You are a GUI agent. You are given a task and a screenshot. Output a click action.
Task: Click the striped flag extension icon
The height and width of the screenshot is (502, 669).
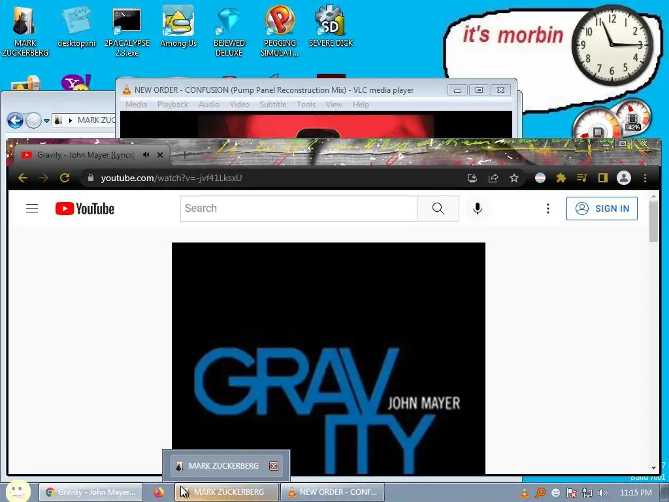540,178
